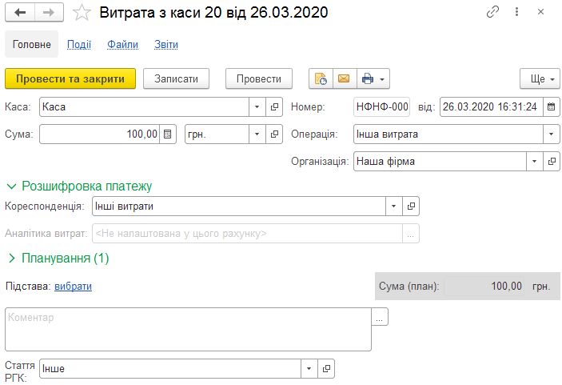Click Сума (план) value 100,00

point(484,286)
